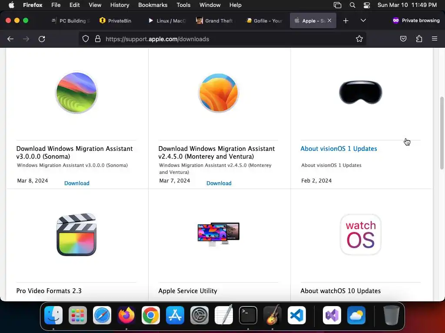Click the macOS Sonoma artwork thumbnail
Image resolution: width=445 pixels, height=333 pixels.
pyautogui.click(x=76, y=92)
